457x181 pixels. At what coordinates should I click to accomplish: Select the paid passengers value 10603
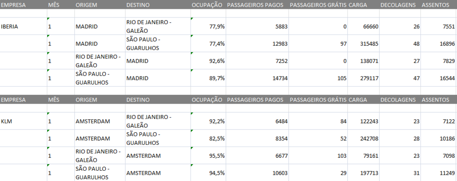pos(258,173)
